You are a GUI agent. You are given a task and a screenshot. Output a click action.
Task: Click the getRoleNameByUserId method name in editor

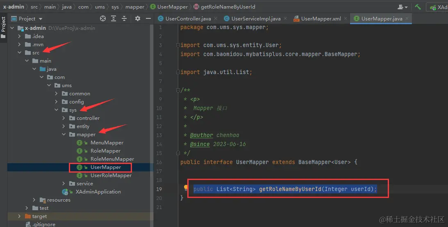(x=290, y=189)
